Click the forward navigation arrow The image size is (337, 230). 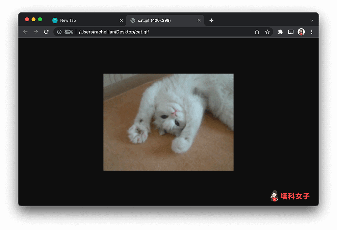[36, 32]
